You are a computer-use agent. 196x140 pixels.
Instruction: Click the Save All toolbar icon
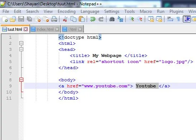pyautogui.click(x=29, y=19)
